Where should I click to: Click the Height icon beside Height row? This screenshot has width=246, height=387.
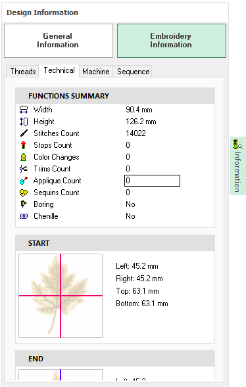point(24,122)
